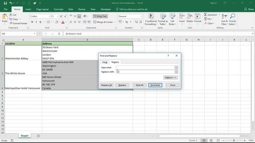Click the Insert cells icon
Image resolution: width=255 pixels, height=143 pixels.
[x=182, y=16]
